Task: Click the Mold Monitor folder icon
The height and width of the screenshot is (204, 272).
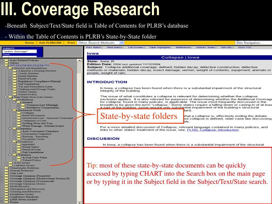Action: click(x=7, y=186)
